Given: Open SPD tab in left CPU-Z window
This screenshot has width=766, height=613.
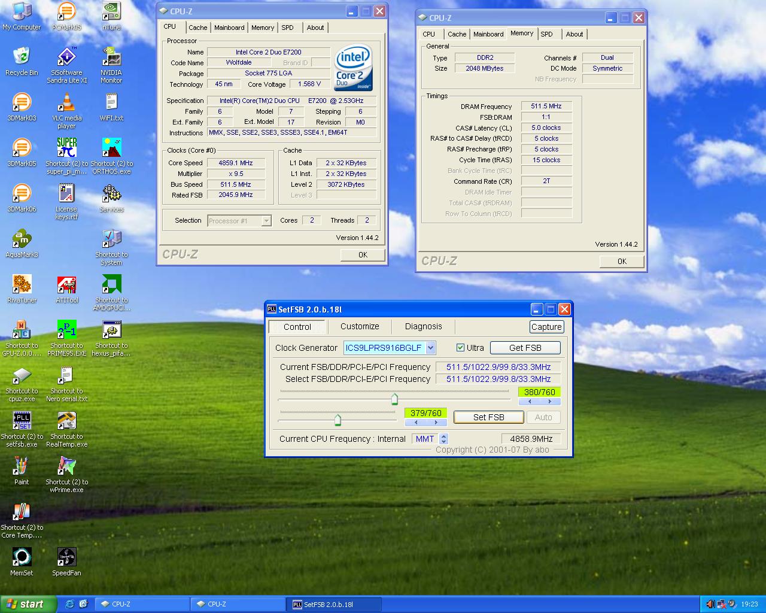Looking at the screenshot, I should [x=288, y=28].
